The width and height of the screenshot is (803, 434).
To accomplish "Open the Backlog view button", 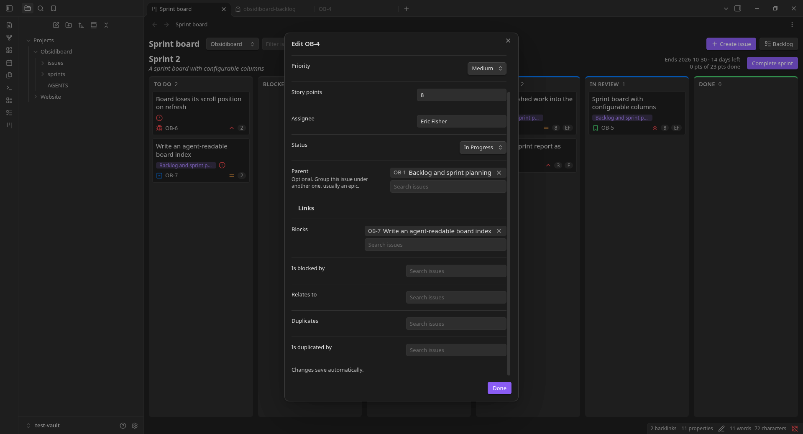I will [x=779, y=44].
